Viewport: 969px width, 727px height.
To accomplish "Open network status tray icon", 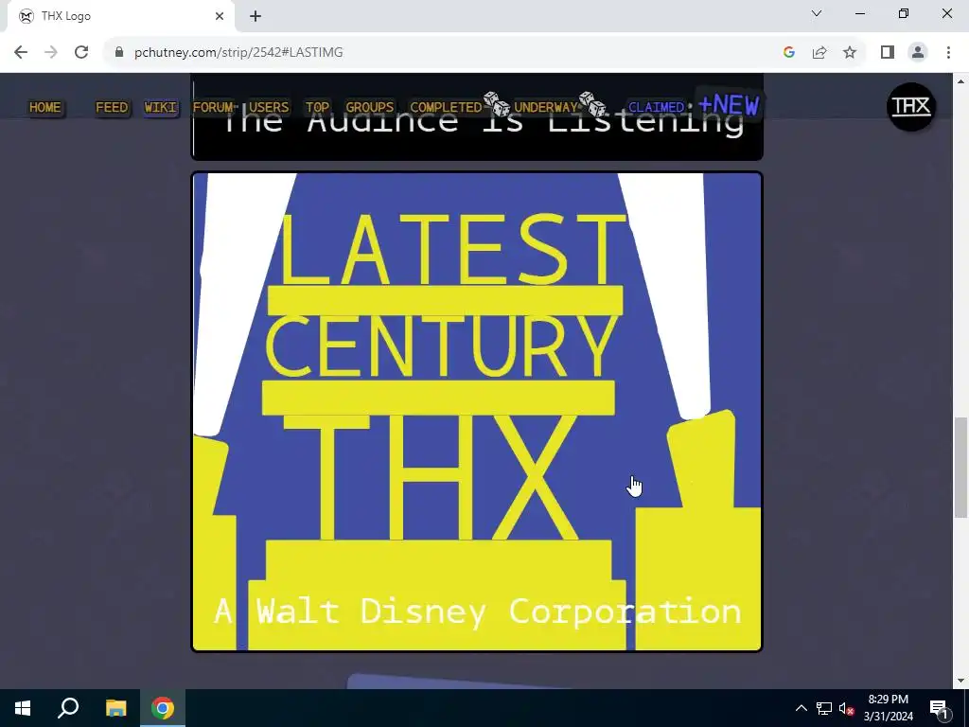I will [x=824, y=708].
